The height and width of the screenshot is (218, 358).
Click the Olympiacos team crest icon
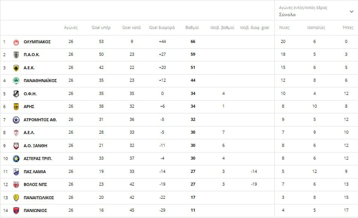[16, 42]
